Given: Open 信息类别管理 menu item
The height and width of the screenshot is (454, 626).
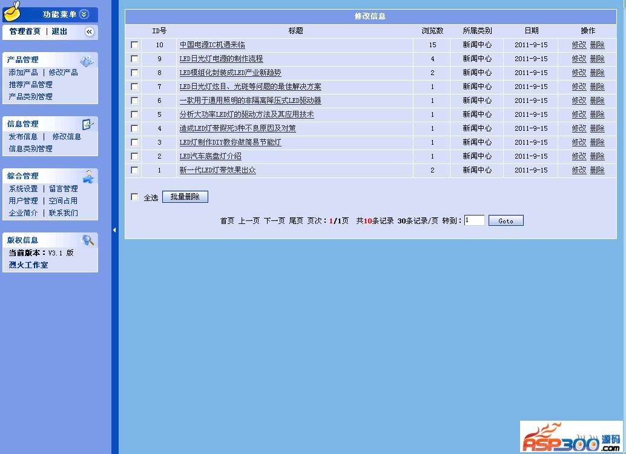Looking at the screenshot, I should coord(30,148).
